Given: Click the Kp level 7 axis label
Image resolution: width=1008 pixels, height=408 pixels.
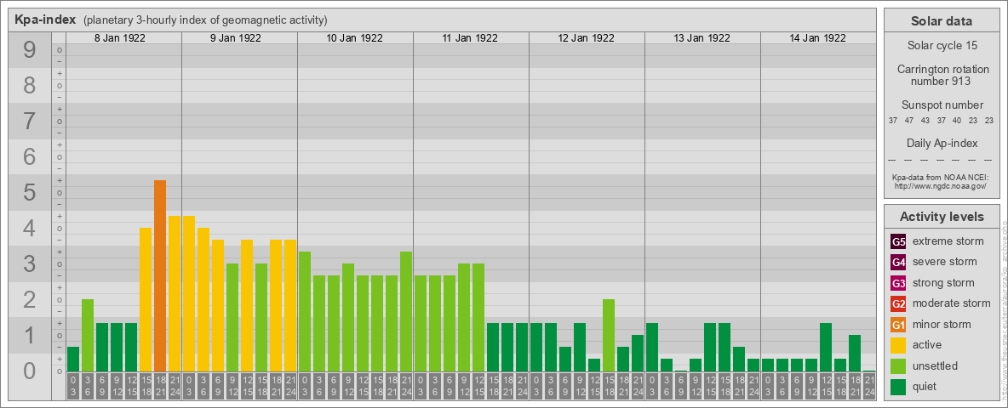Looking at the screenshot, I should [x=30, y=122].
